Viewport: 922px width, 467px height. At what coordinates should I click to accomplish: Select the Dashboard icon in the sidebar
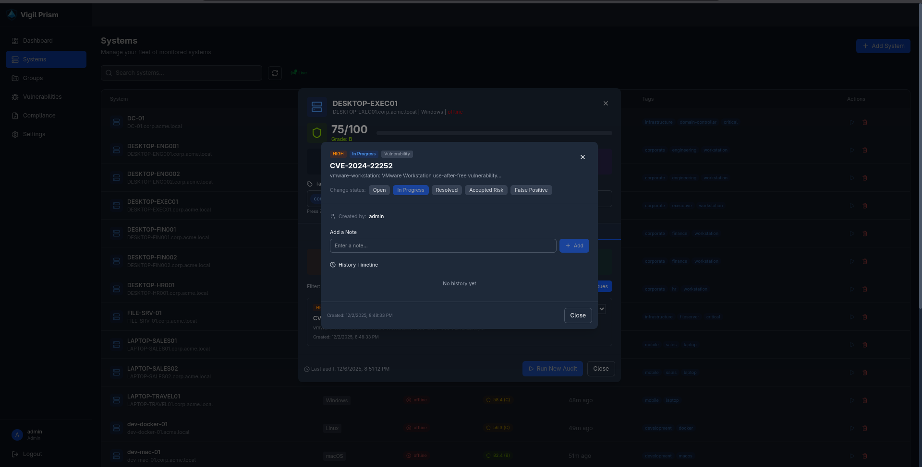pyautogui.click(x=15, y=41)
